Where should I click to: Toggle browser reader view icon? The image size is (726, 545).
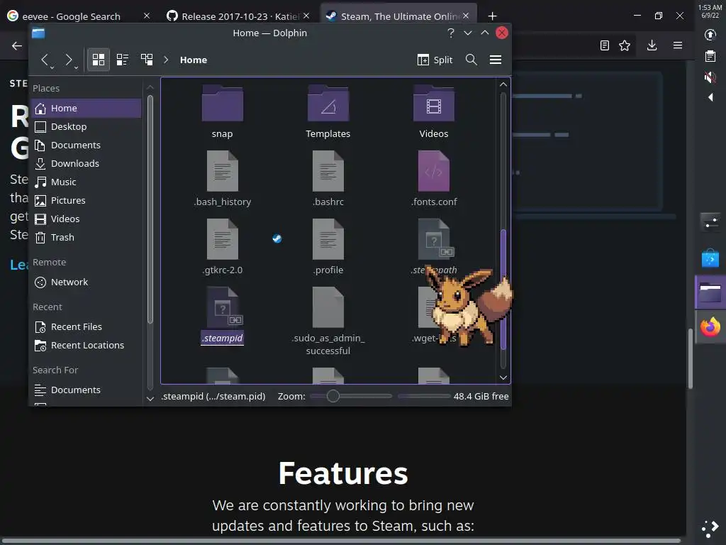pyautogui.click(x=604, y=45)
